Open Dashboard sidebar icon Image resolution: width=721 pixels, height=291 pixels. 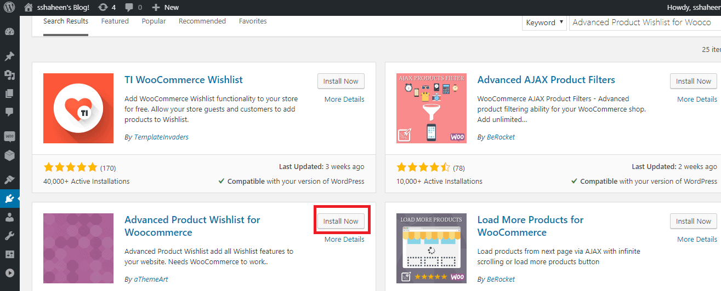pos(9,32)
